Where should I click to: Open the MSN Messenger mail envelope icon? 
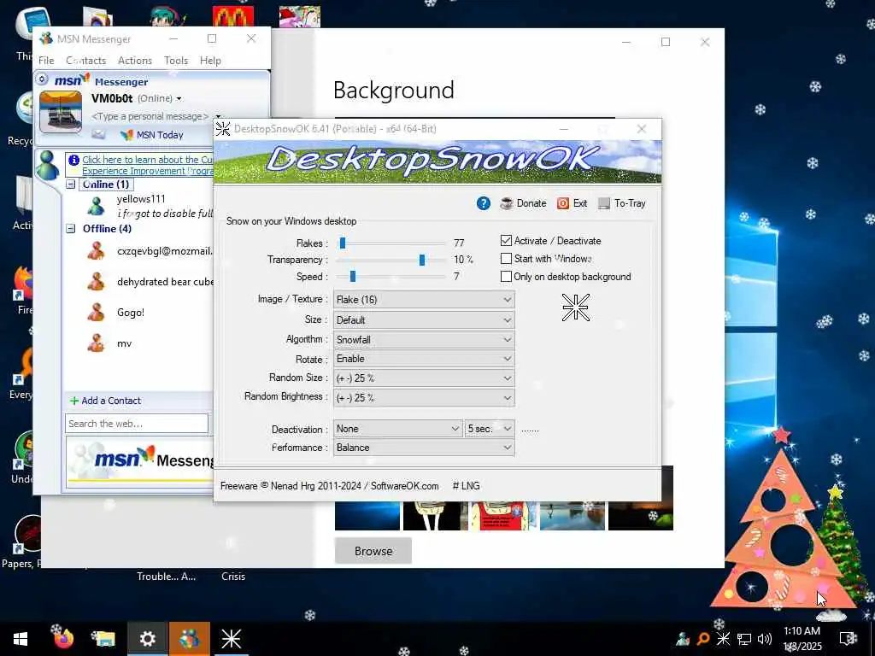tap(98, 134)
